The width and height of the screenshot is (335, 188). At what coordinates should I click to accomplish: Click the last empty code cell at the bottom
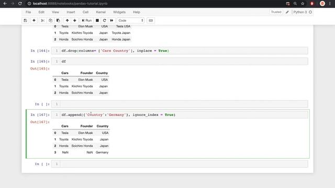(x=180, y=164)
